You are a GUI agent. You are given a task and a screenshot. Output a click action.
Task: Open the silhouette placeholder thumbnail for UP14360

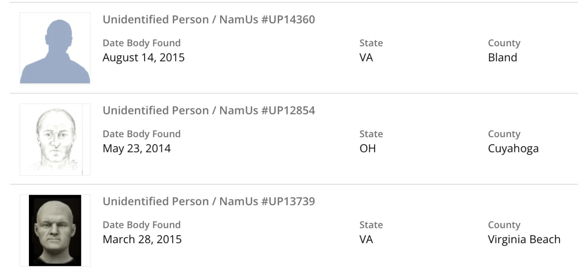click(x=55, y=49)
